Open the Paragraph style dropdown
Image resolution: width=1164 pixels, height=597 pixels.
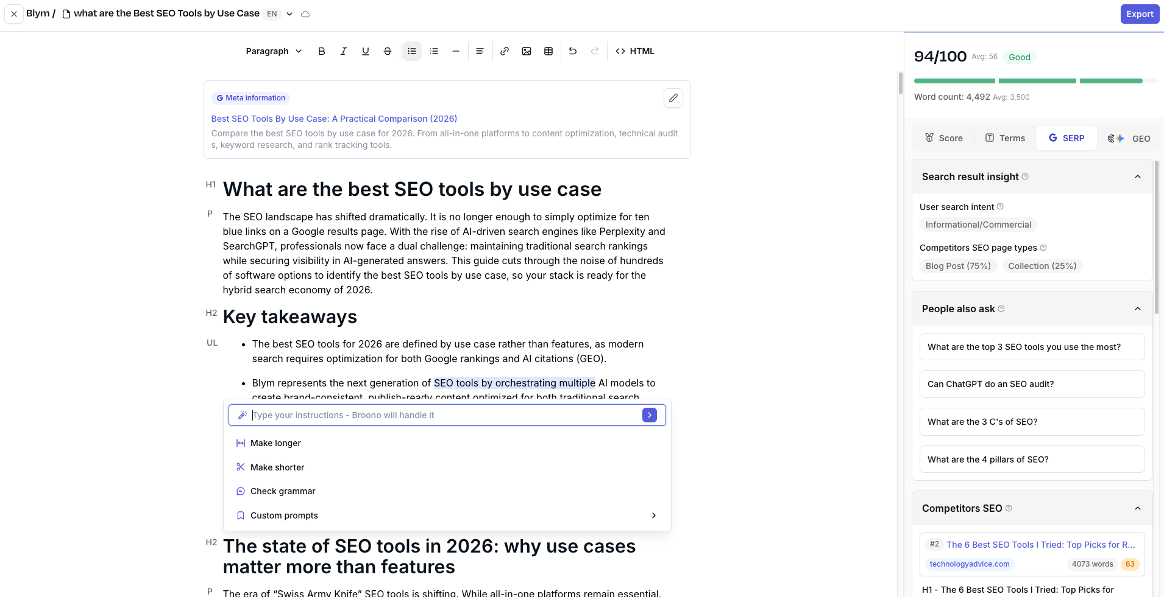point(274,51)
